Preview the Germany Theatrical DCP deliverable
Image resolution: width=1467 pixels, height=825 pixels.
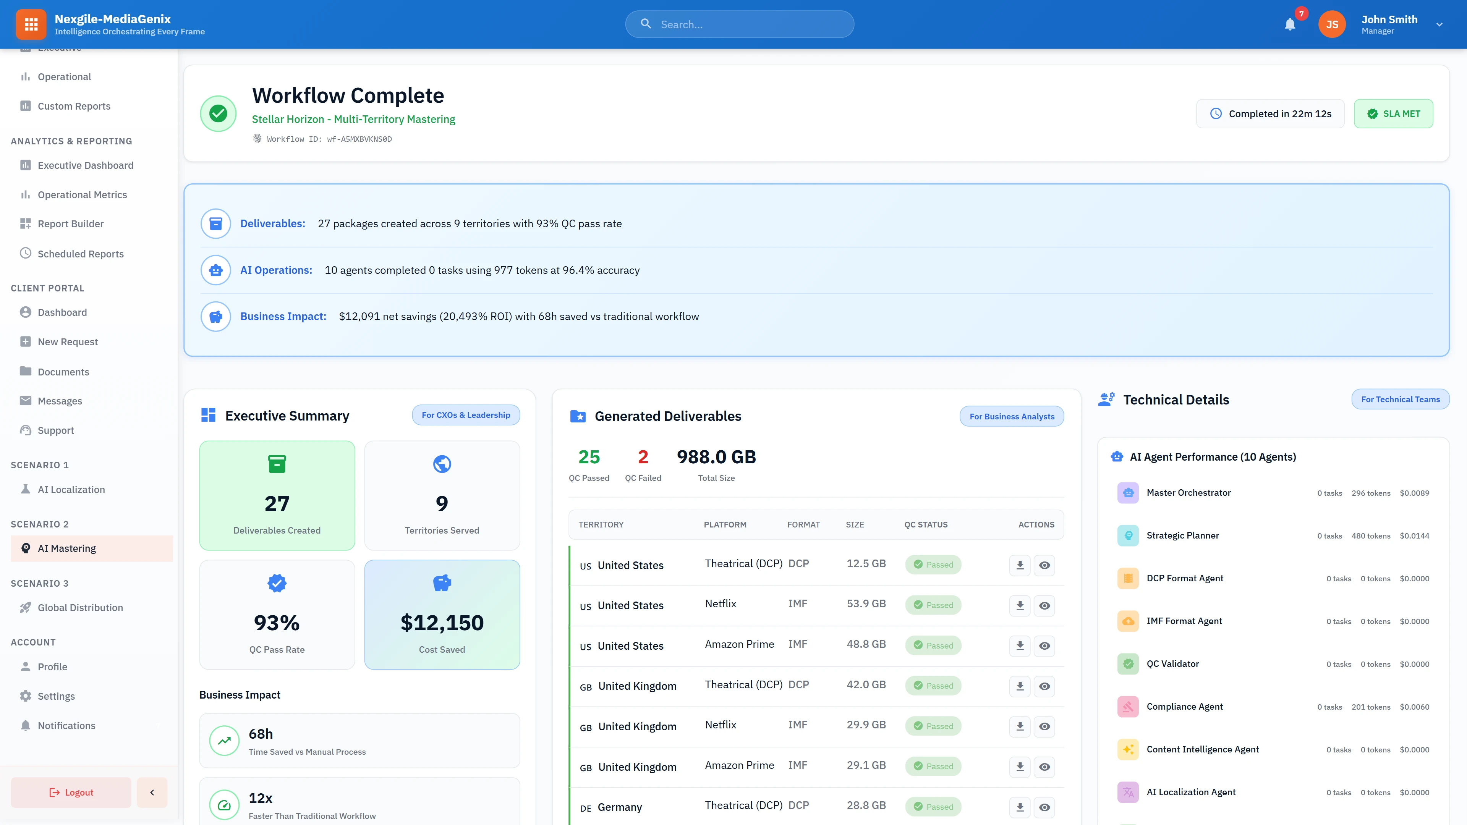(1044, 807)
